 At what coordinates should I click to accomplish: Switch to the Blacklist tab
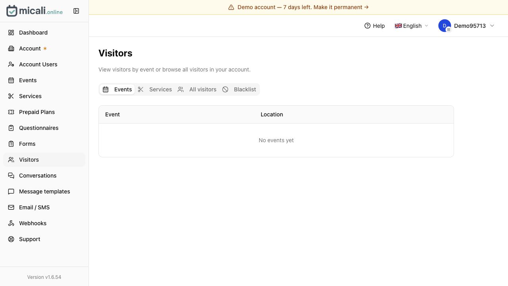(x=239, y=89)
